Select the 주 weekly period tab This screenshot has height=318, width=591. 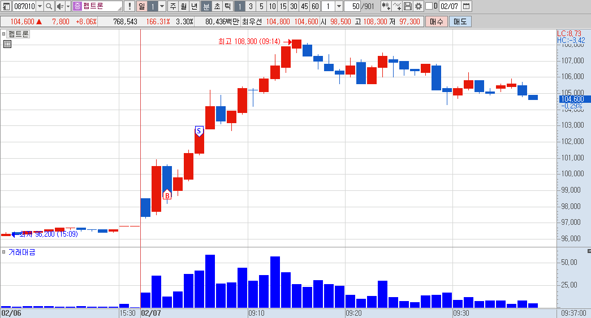[172, 6]
